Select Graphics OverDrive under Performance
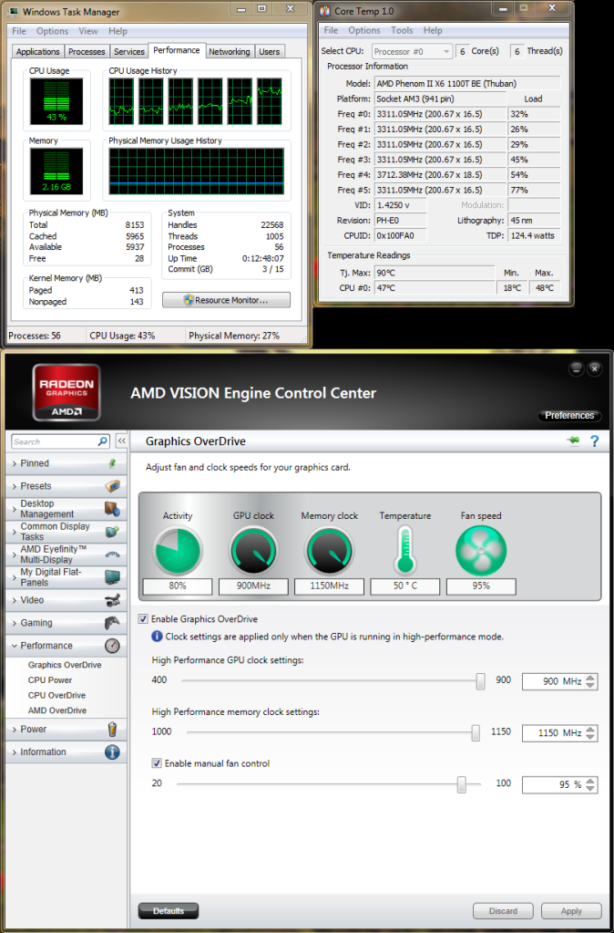Screen dimensions: 614x933 (65, 665)
